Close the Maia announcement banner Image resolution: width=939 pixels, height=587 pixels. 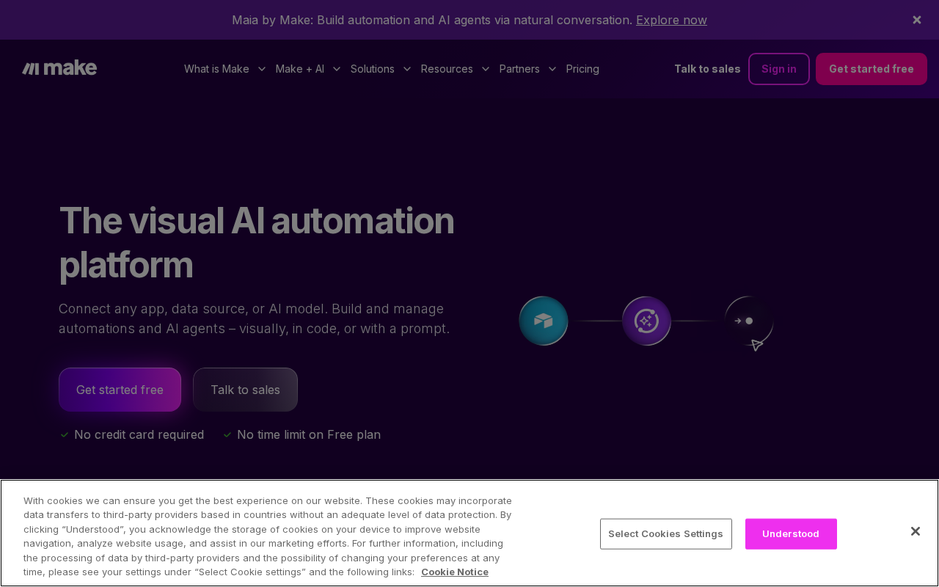pos(917,20)
